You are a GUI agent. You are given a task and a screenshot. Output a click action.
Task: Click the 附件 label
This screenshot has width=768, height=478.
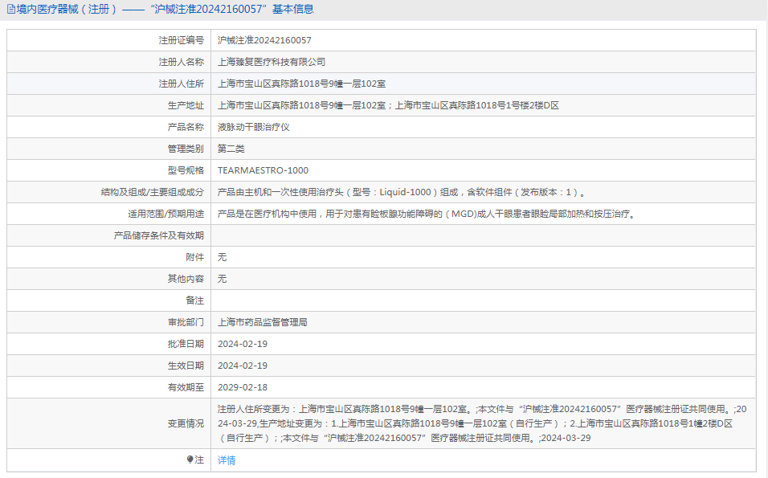[194, 257]
